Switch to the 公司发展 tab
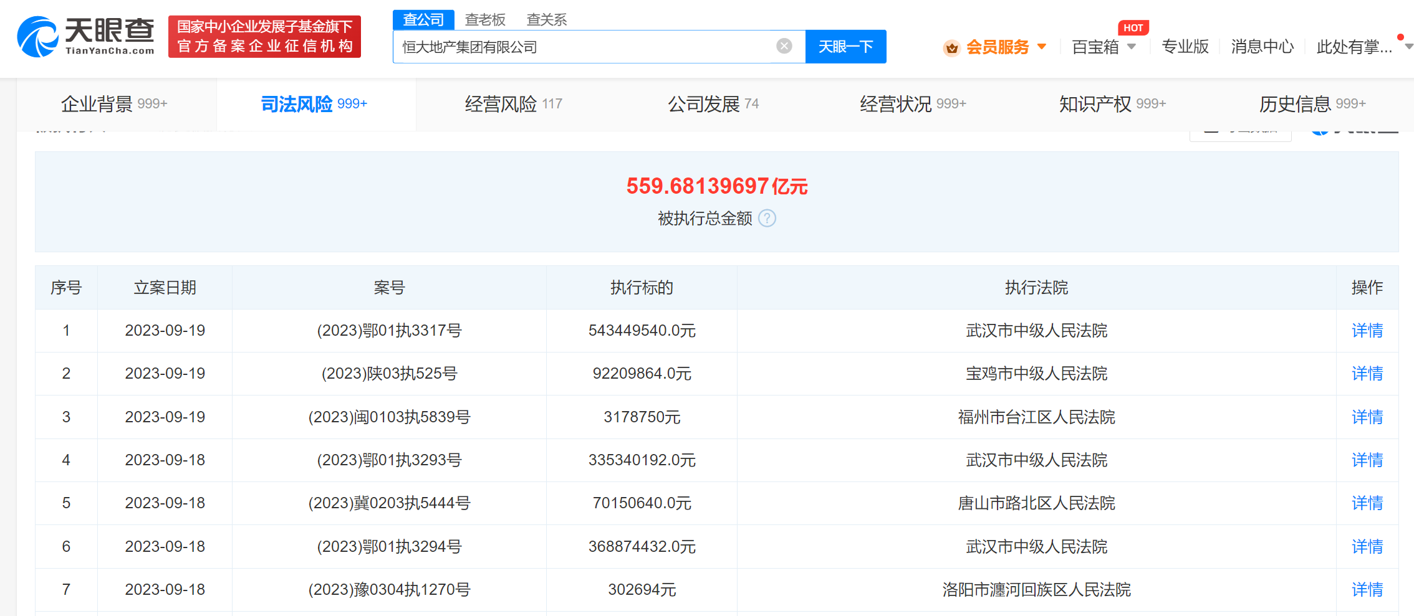 point(713,104)
